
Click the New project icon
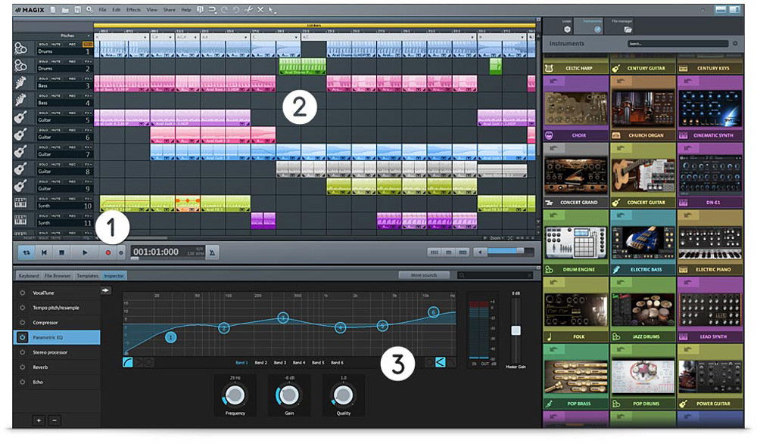(53, 10)
